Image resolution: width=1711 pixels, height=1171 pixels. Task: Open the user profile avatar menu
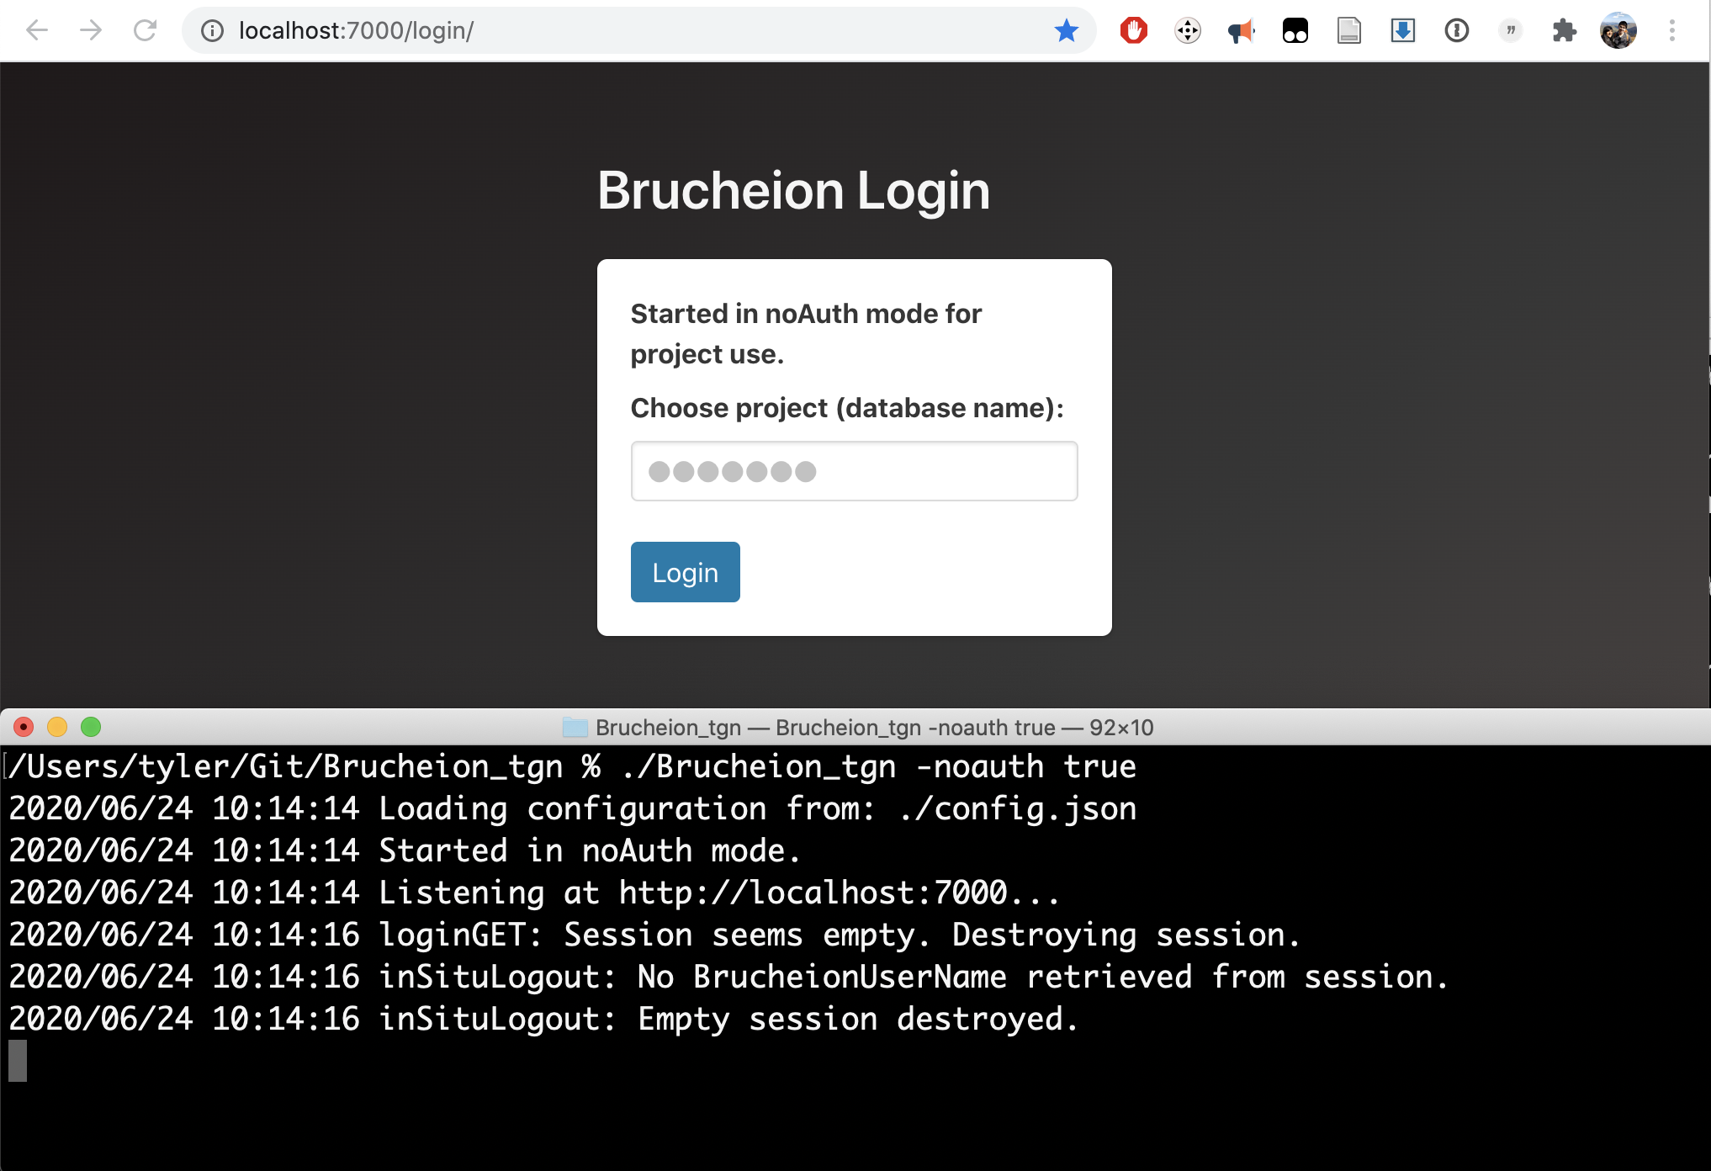[1618, 31]
